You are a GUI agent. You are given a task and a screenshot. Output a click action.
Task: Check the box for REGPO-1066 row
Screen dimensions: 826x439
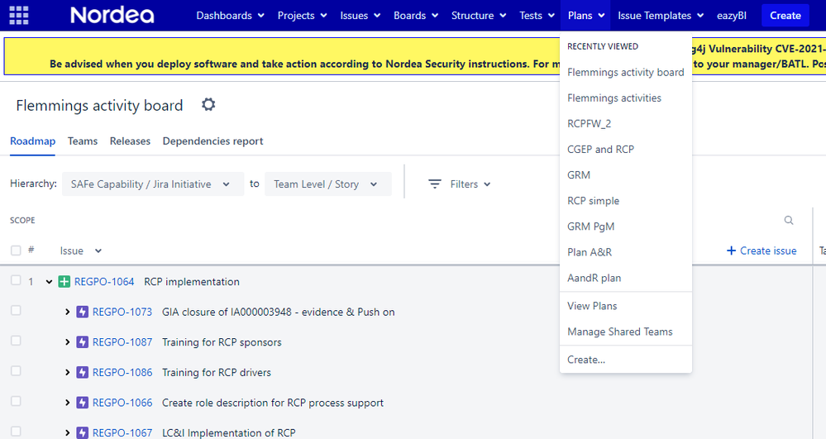point(16,402)
